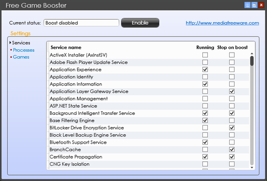Uncheck Stop on boost for BranchCache
Viewport: 267px width, 181px height.
click(x=232, y=149)
